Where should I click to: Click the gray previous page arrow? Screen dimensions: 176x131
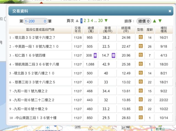coord(77,21)
